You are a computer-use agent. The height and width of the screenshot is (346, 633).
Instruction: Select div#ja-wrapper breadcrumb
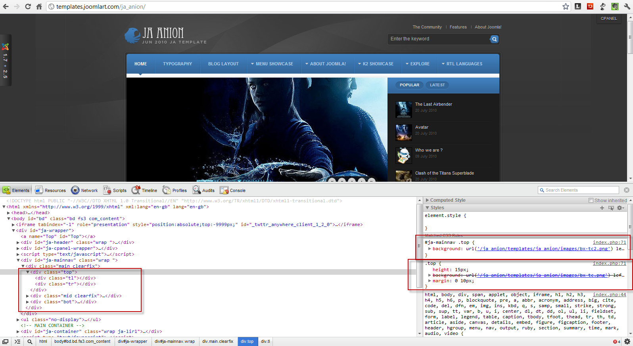click(x=132, y=342)
